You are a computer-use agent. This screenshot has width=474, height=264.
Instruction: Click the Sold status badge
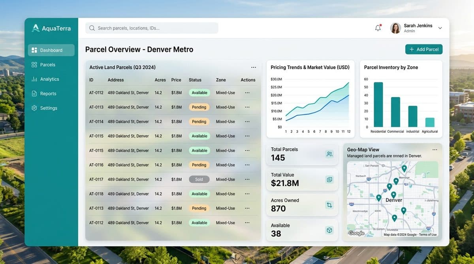point(199,179)
